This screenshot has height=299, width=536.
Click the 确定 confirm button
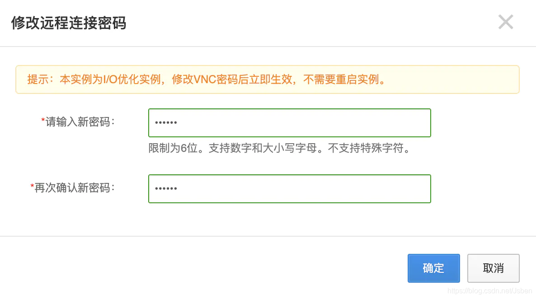coord(433,268)
